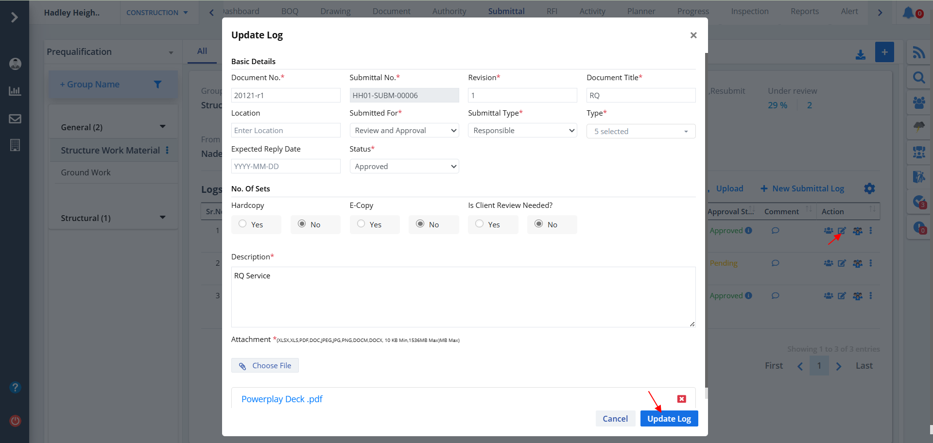This screenshot has height=443, width=933.
Task: Select Yes for Hardcopy
Action: (x=242, y=224)
